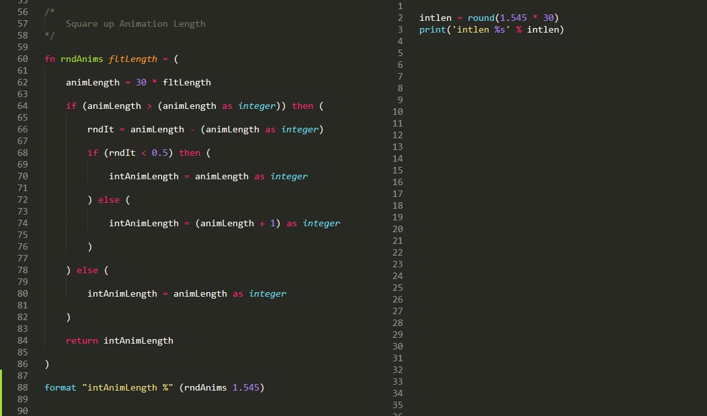Click "intAnimLength" on line 74

pos(143,223)
